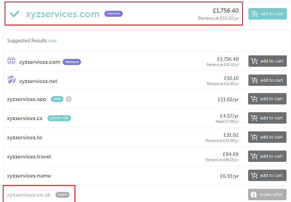The image size is (291, 202).
Task: Select the xyzservices.travel domain name
Action: point(29,157)
